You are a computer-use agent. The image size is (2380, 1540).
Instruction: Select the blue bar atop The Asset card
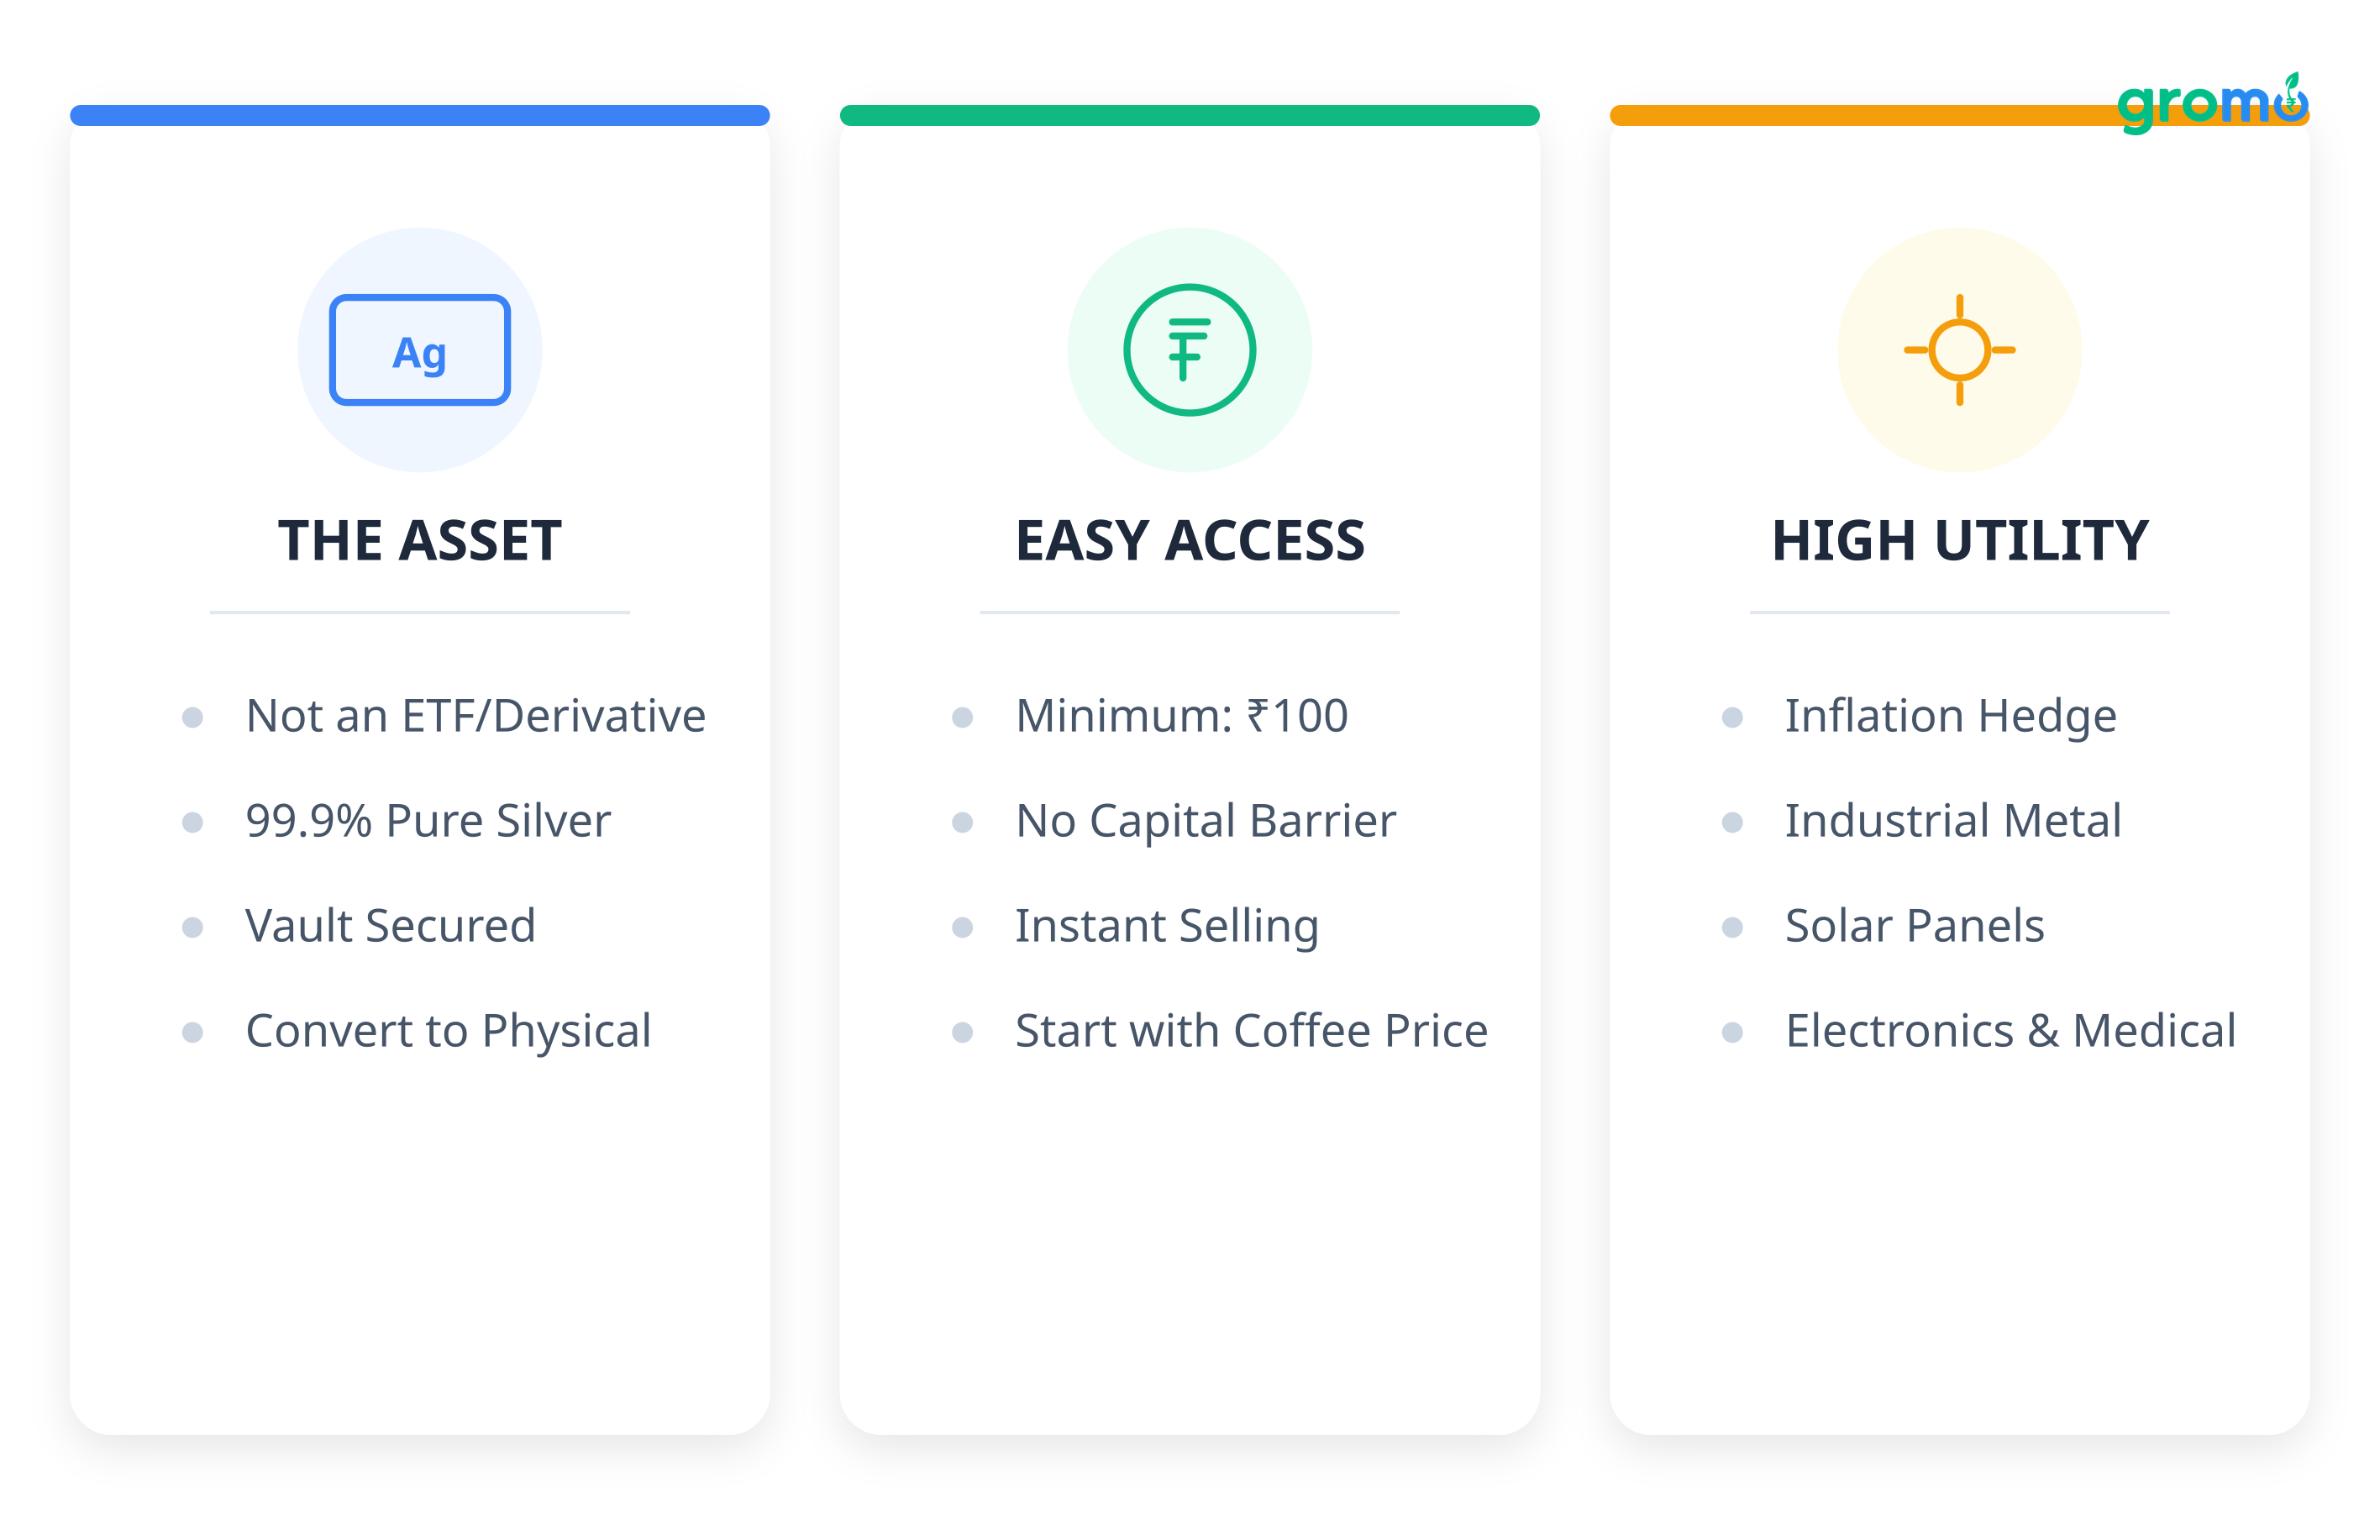[x=420, y=115]
